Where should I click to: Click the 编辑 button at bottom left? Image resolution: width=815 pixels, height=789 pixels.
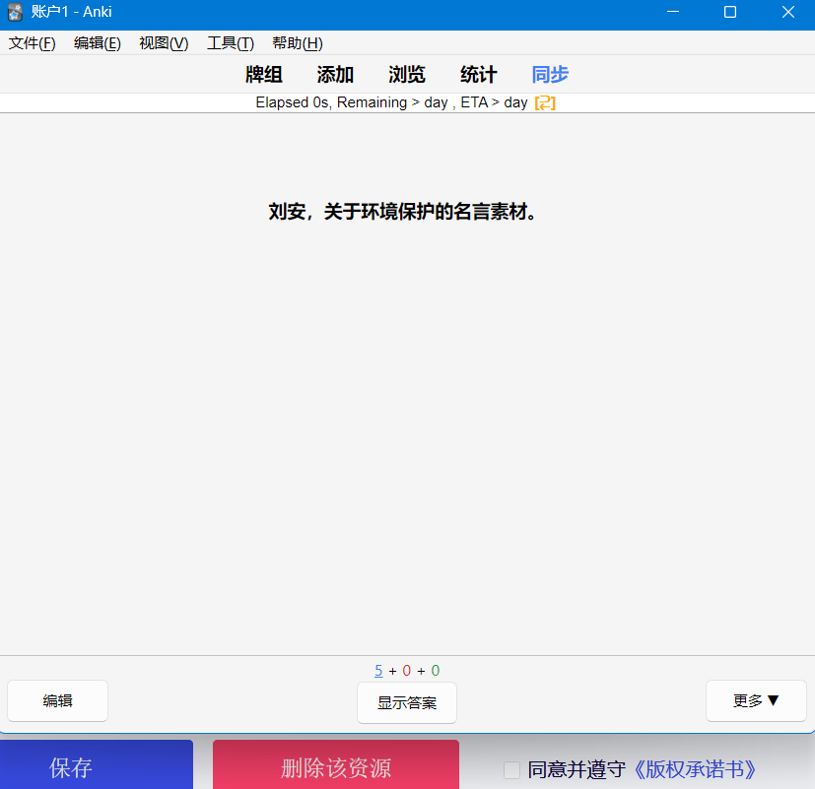(x=58, y=700)
